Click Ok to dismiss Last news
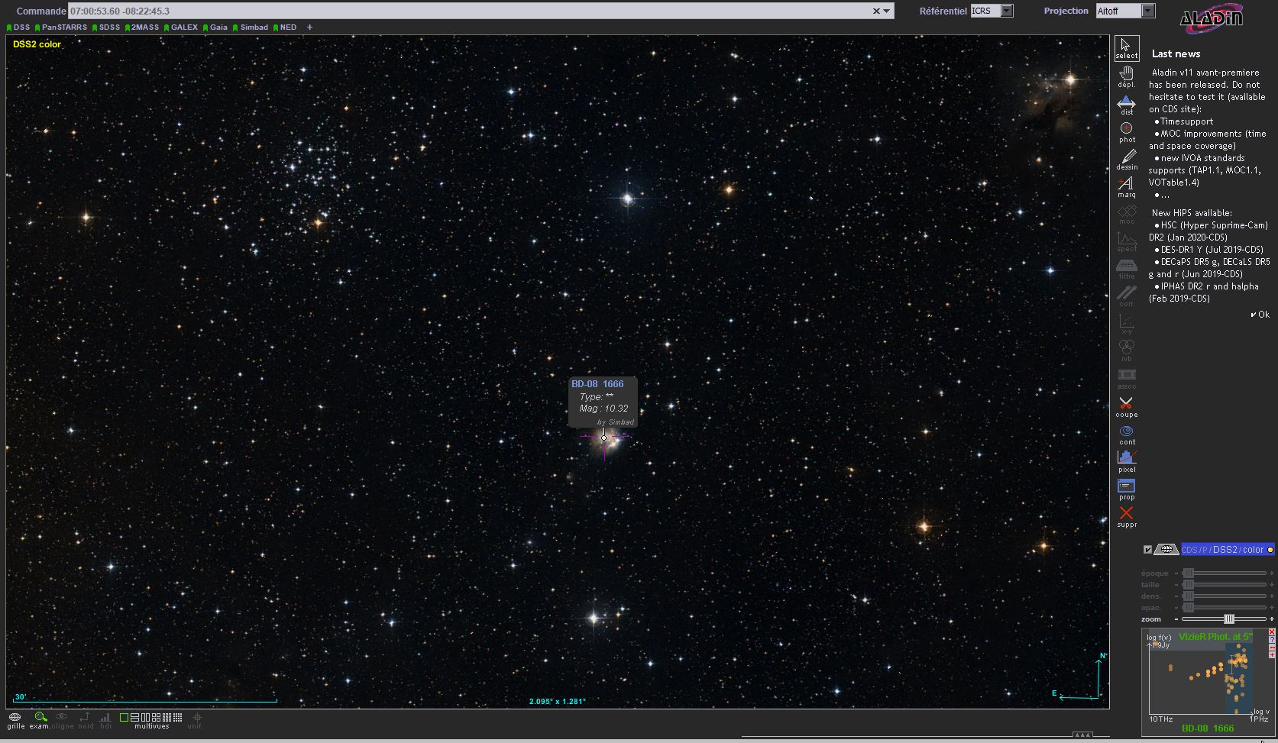This screenshot has width=1278, height=743. (1260, 315)
